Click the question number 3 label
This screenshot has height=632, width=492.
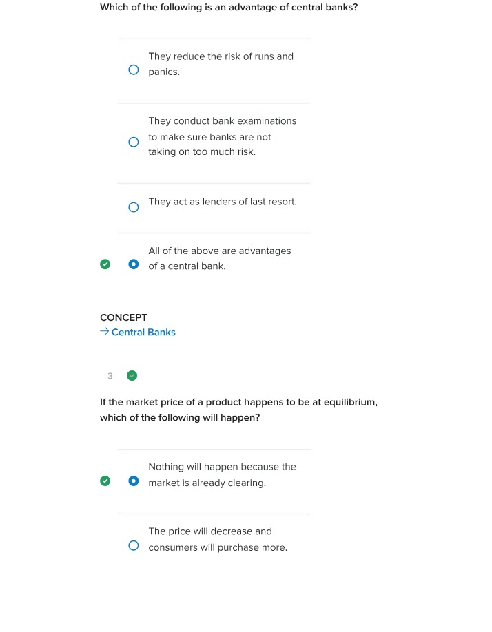pyautogui.click(x=110, y=376)
